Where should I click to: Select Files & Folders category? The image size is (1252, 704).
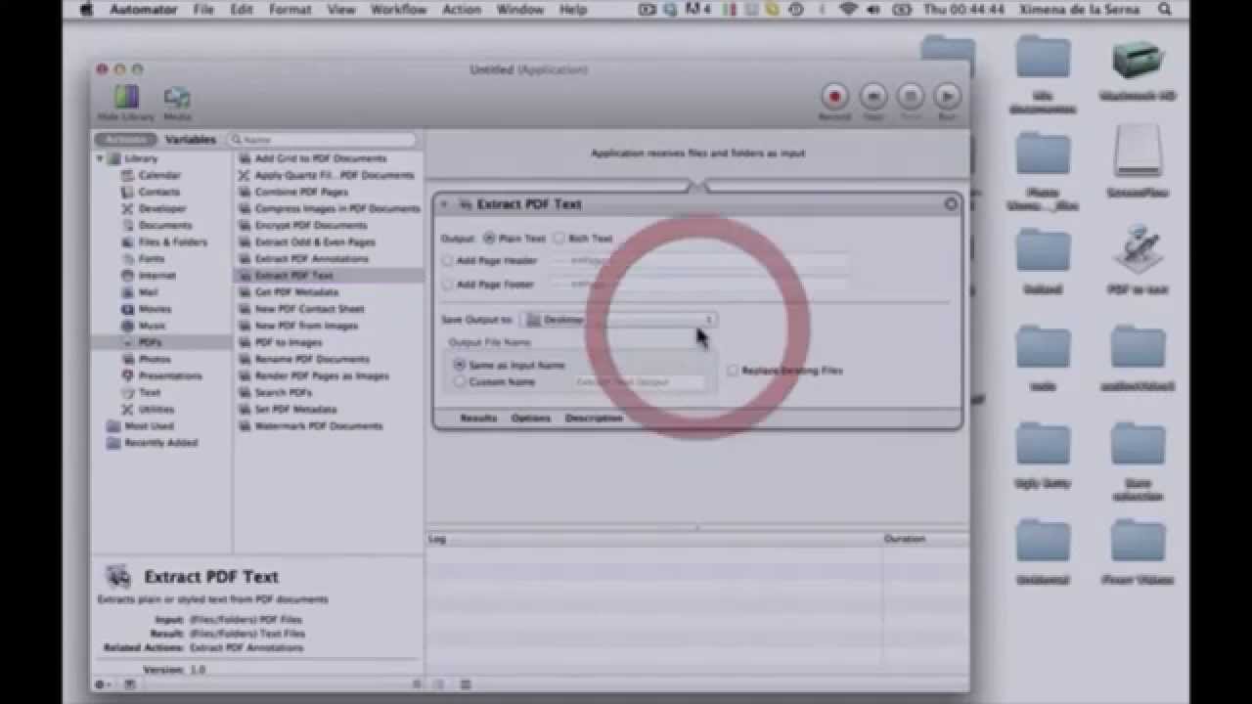coord(172,242)
